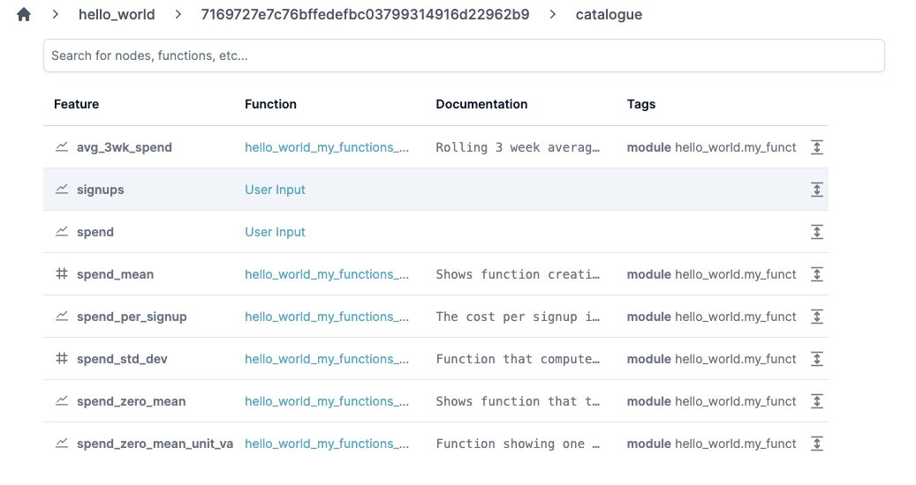
Task: Open function link for spend_zero_mean
Action: coord(327,401)
